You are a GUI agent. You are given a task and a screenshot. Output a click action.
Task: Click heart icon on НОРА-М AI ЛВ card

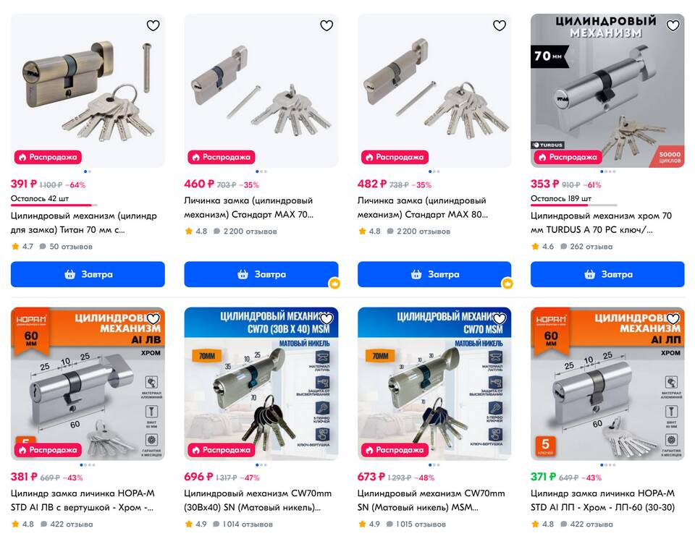(153, 318)
